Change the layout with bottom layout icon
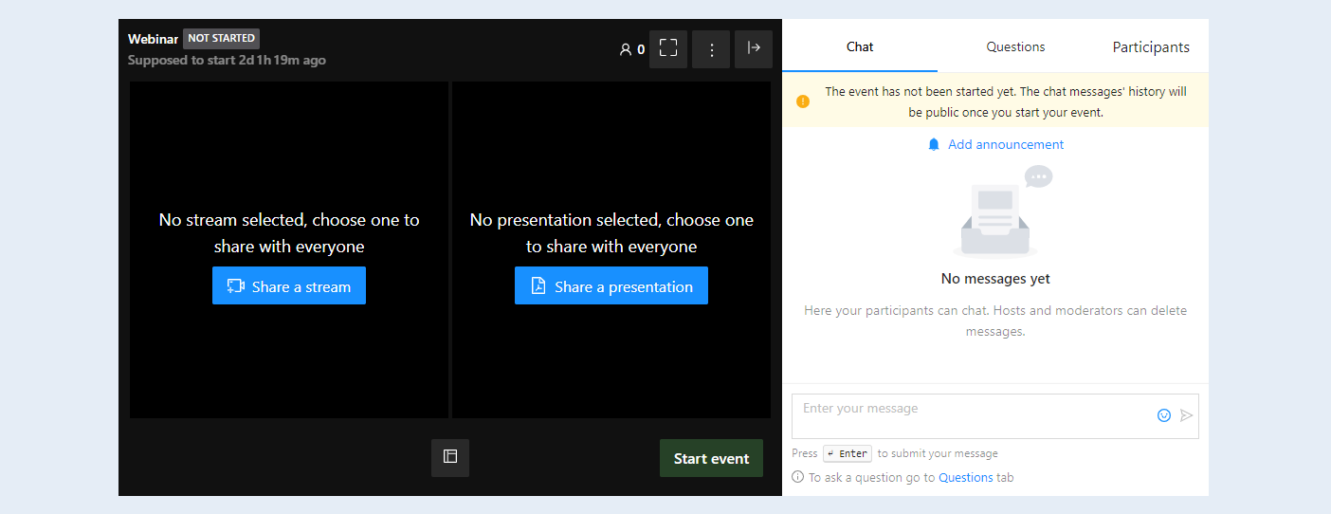Screen dimensions: 1331x514 [x=450, y=457]
